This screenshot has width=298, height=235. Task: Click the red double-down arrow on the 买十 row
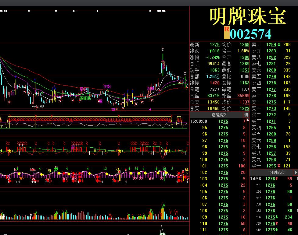point(279,166)
